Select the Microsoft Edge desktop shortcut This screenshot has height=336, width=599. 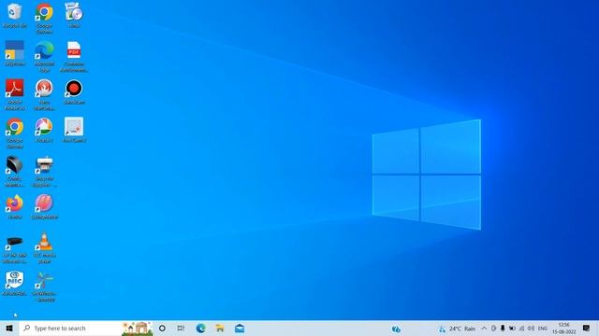point(44,56)
